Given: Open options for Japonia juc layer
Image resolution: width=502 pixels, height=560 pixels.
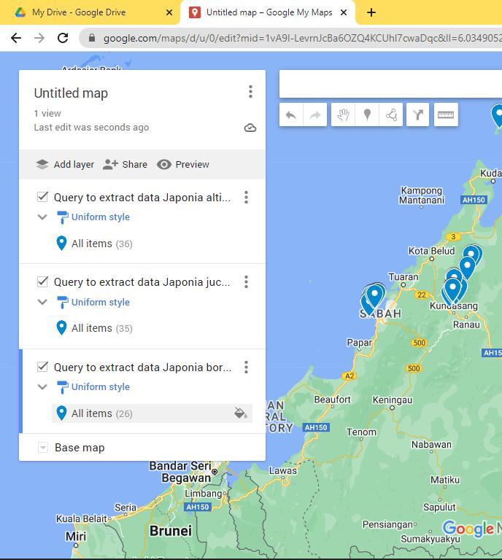Looking at the screenshot, I should [246, 281].
